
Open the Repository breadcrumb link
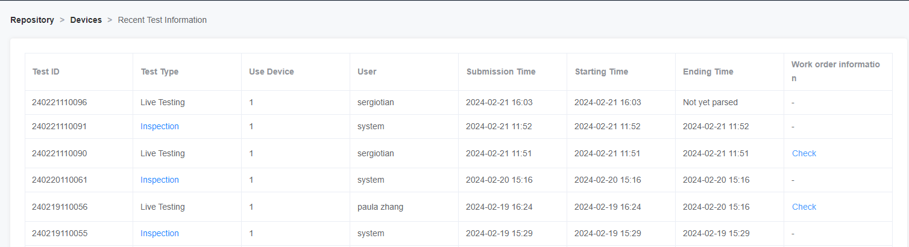(32, 20)
